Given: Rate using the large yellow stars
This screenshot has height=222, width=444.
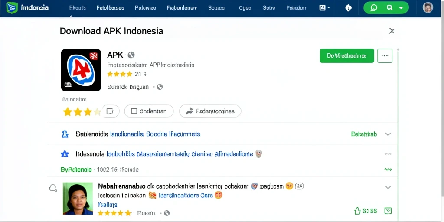Looking at the screenshot, I should (82, 112).
